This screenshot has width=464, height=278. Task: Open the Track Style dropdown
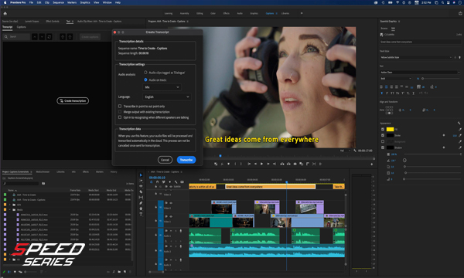(x=416, y=57)
